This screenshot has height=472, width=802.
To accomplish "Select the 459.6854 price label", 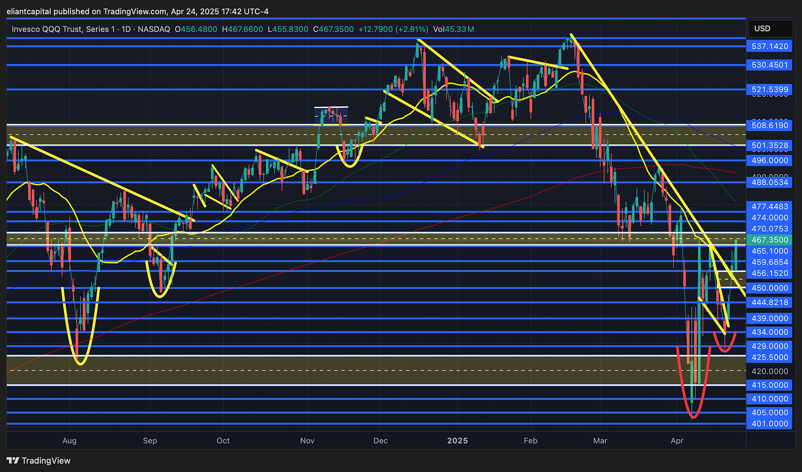I will click(770, 262).
